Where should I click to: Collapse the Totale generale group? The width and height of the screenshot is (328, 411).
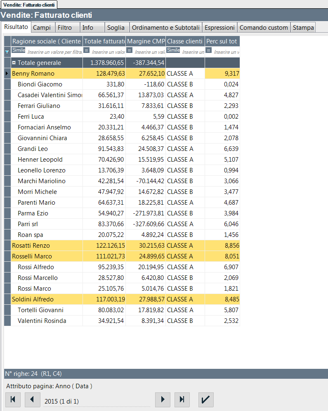coord(14,63)
